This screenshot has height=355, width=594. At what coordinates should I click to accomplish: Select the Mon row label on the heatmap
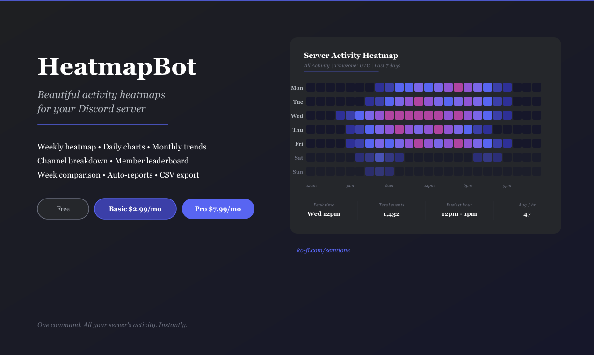[297, 87]
